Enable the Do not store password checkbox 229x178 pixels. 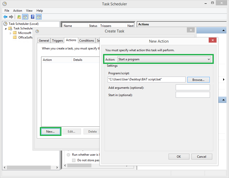(73, 160)
